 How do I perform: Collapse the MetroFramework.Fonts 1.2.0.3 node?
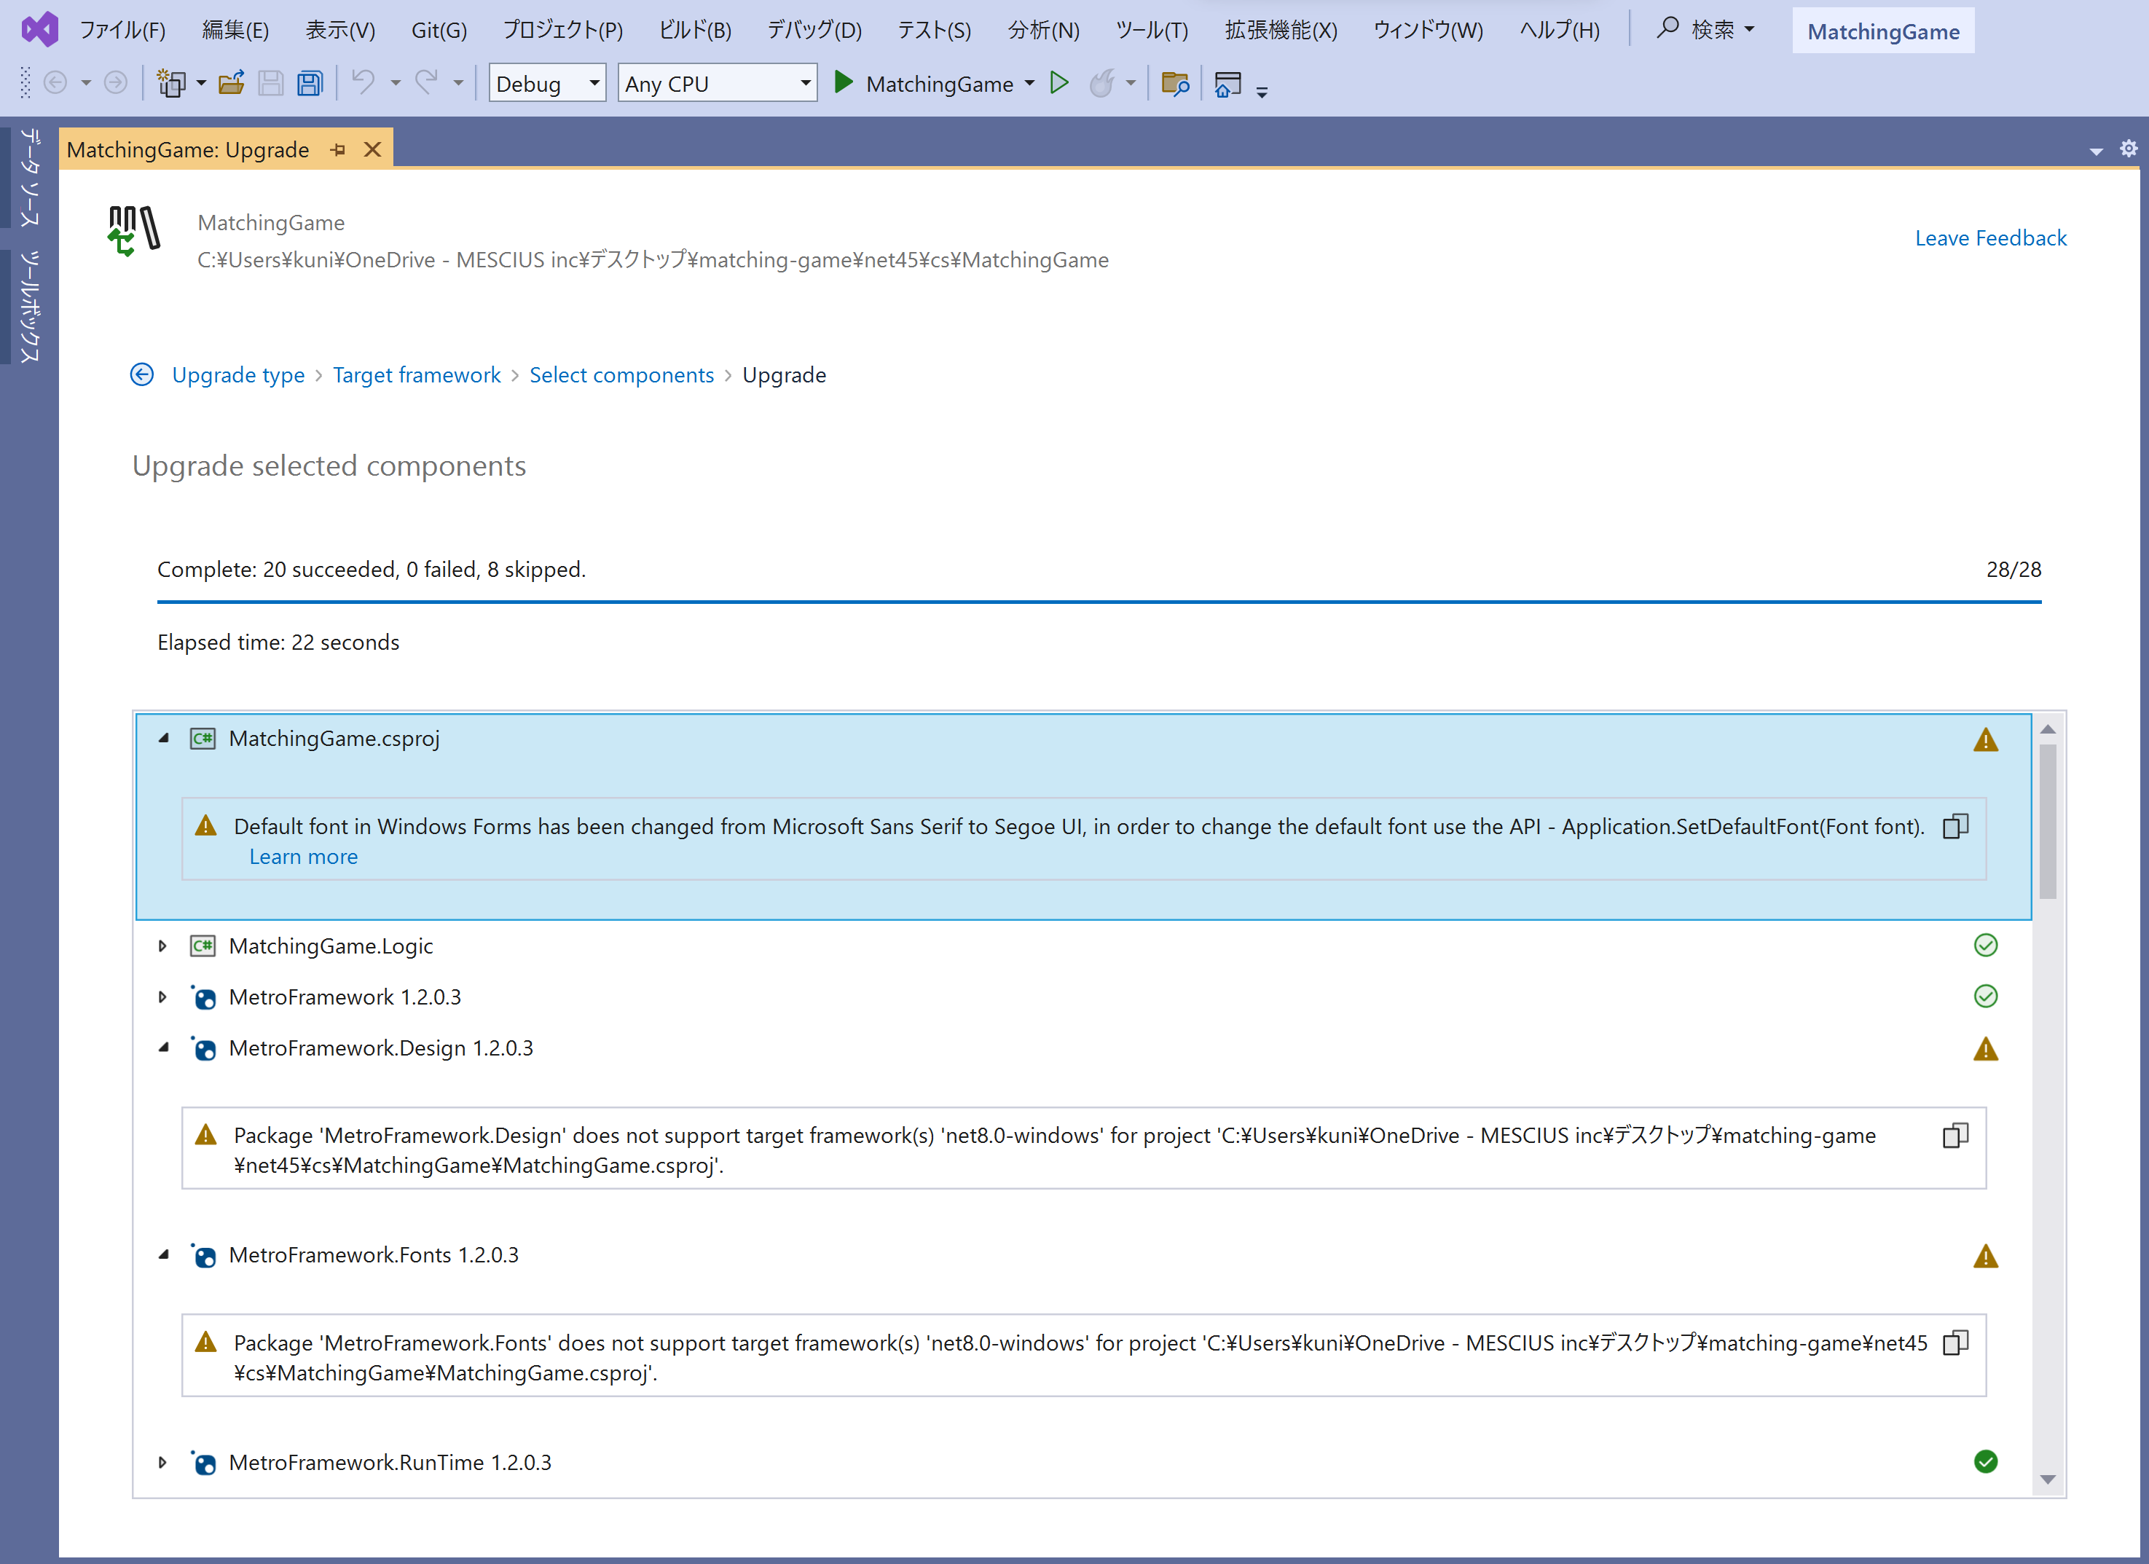tap(163, 1255)
